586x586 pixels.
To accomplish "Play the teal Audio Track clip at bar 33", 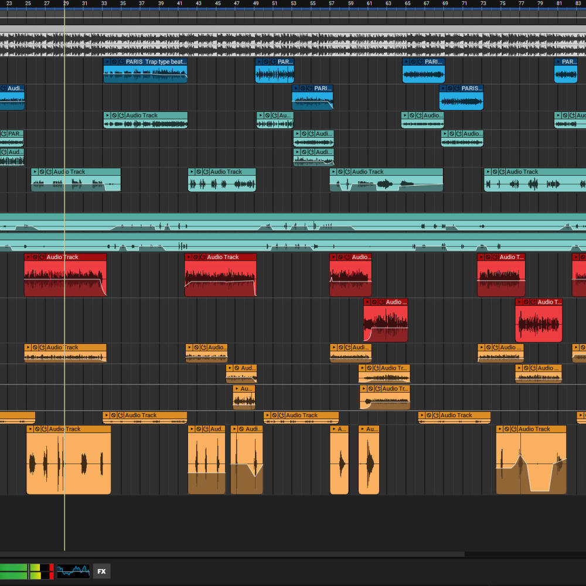I will click(107, 115).
